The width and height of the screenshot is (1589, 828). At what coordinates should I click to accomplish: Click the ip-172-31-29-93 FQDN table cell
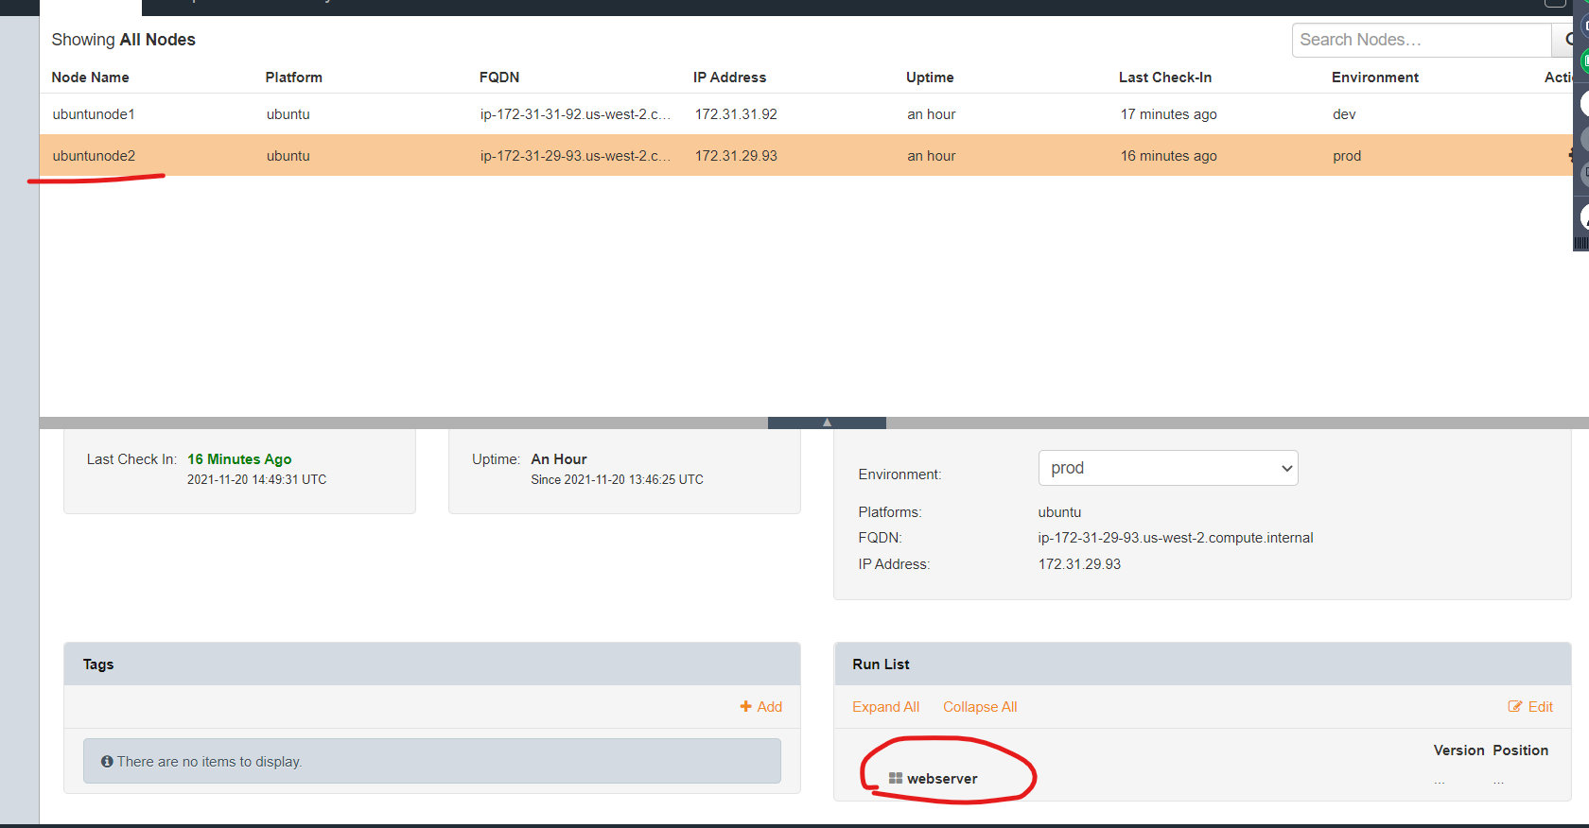pyautogui.click(x=575, y=156)
